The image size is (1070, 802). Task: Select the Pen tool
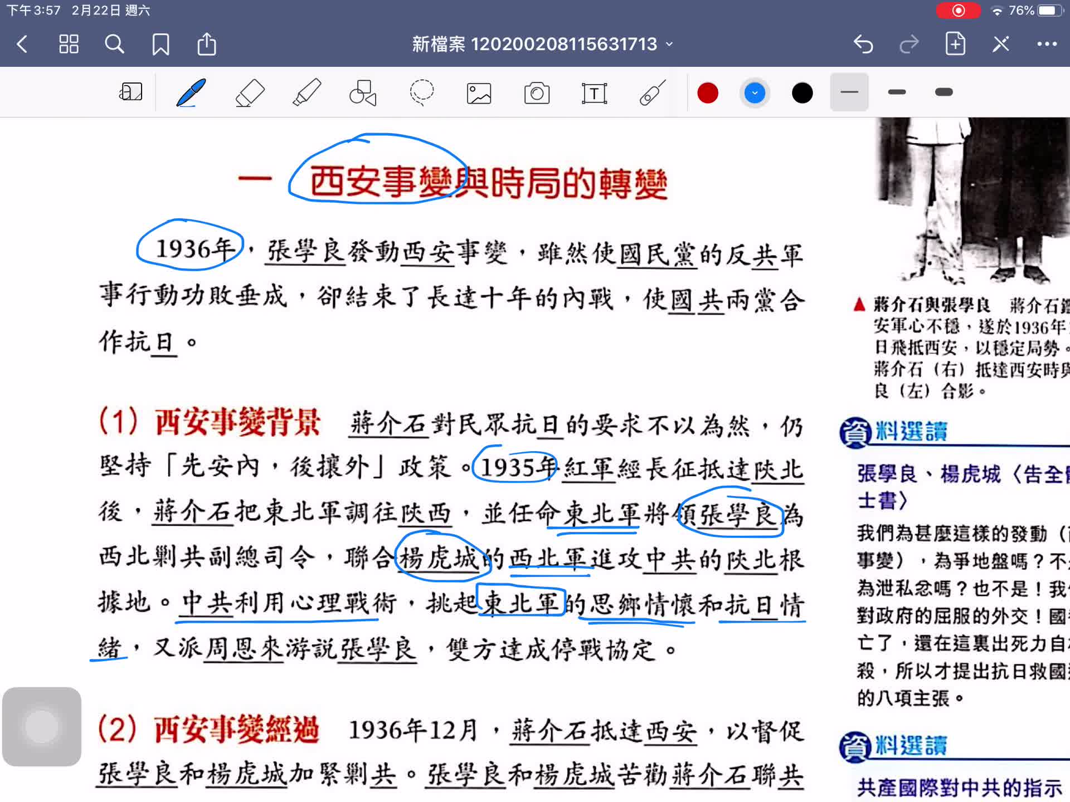pyautogui.click(x=191, y=92)
